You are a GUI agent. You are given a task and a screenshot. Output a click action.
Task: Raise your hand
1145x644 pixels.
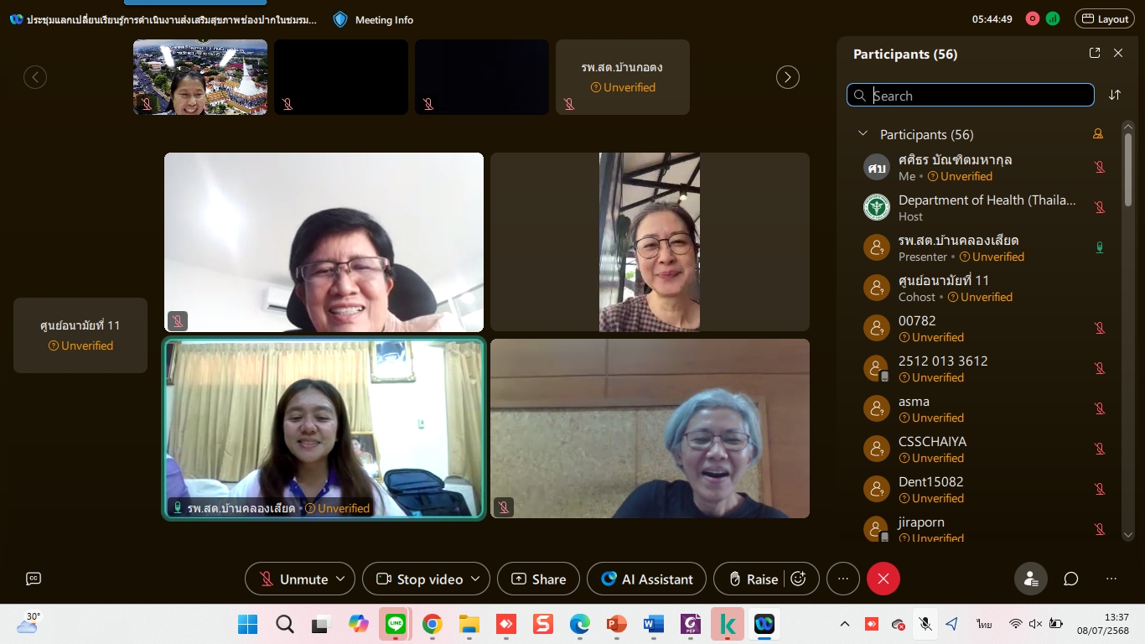[753, 579]
